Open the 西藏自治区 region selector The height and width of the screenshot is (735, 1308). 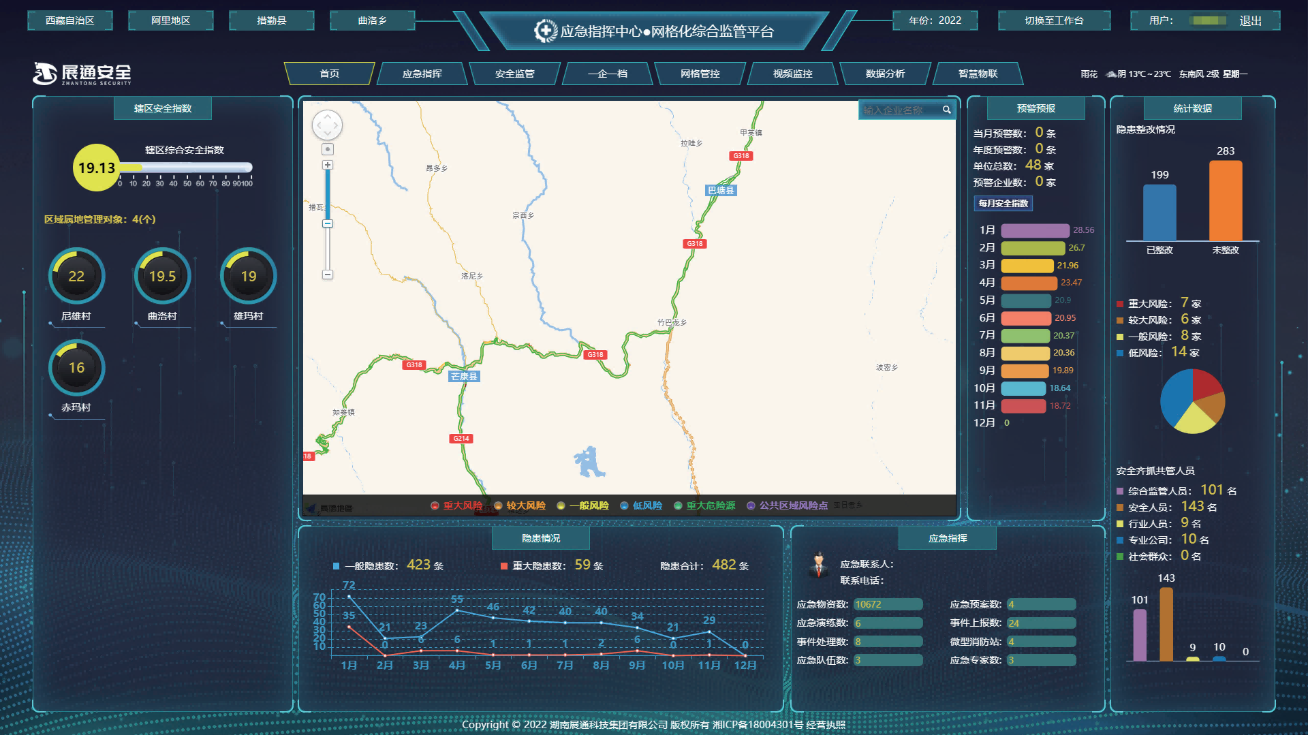[70, 20]
